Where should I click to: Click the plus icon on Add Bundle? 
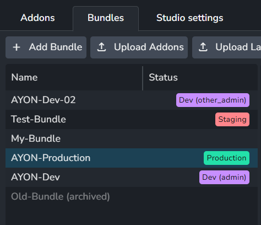click(17, 47)
